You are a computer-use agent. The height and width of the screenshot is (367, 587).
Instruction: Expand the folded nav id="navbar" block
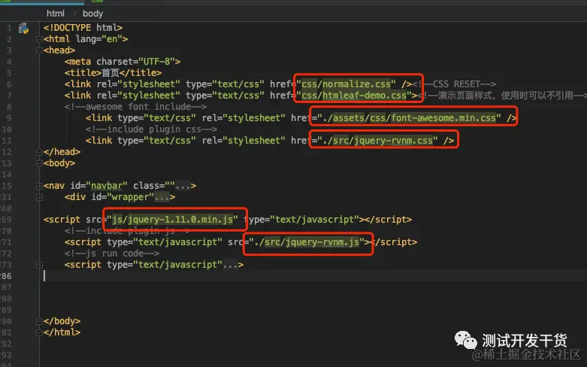click(x=39, y=186)
